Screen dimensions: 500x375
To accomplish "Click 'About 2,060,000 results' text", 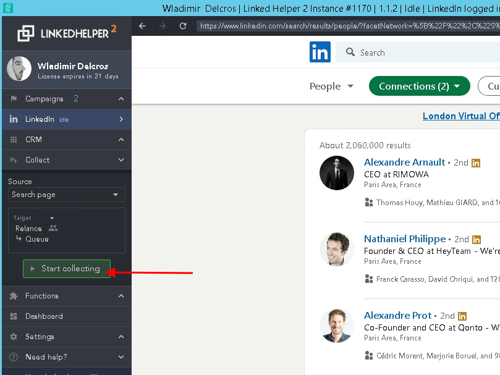I will [x=365, y=145].
